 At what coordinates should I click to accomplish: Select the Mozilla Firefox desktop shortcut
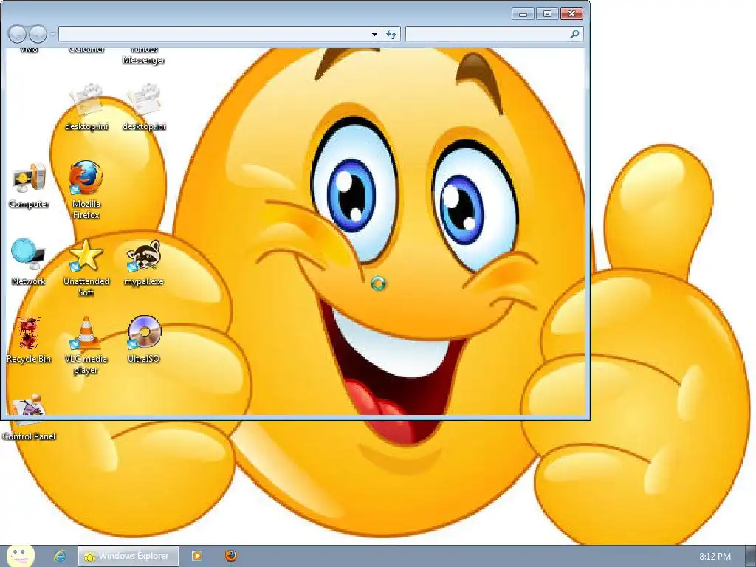(86, 190)
